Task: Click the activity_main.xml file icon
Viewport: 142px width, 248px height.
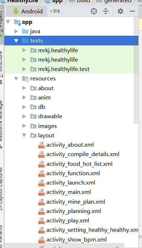Action: (x=41, y=192)
